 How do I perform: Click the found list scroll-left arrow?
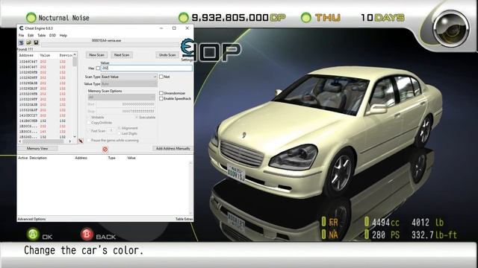20,141
